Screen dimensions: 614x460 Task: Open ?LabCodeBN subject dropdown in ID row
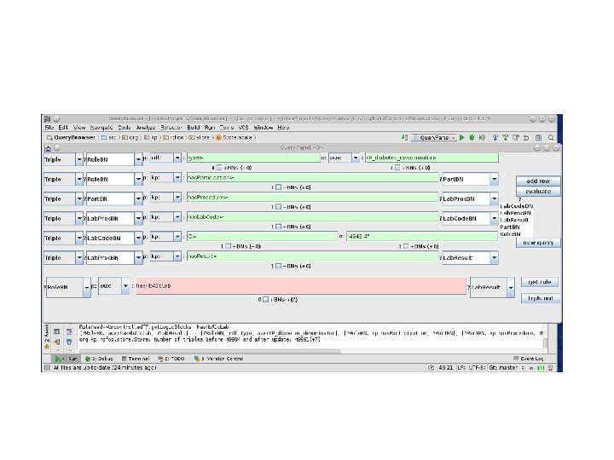(138, 238)
